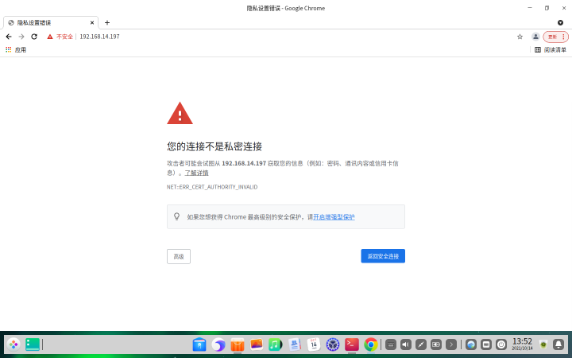Image resolution: width=572 pixels, height=358 pixels.
Task: Expand the system tray arrow in taskbar
Action: [451, 344]
